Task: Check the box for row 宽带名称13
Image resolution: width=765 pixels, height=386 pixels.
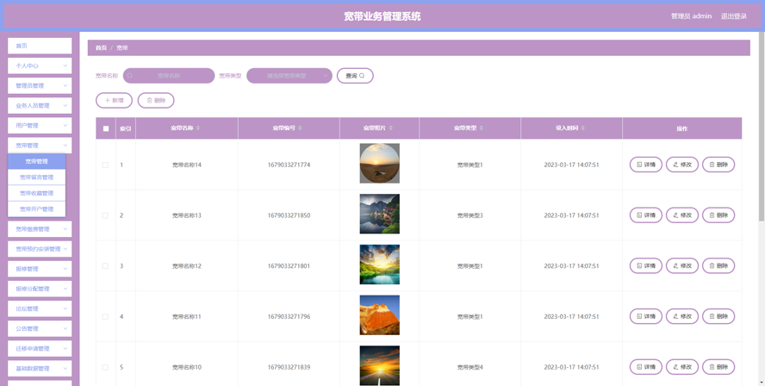Action: pyautogui.click(x=105, y=215)
